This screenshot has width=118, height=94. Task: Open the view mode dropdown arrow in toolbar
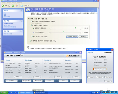click(30, 5)
